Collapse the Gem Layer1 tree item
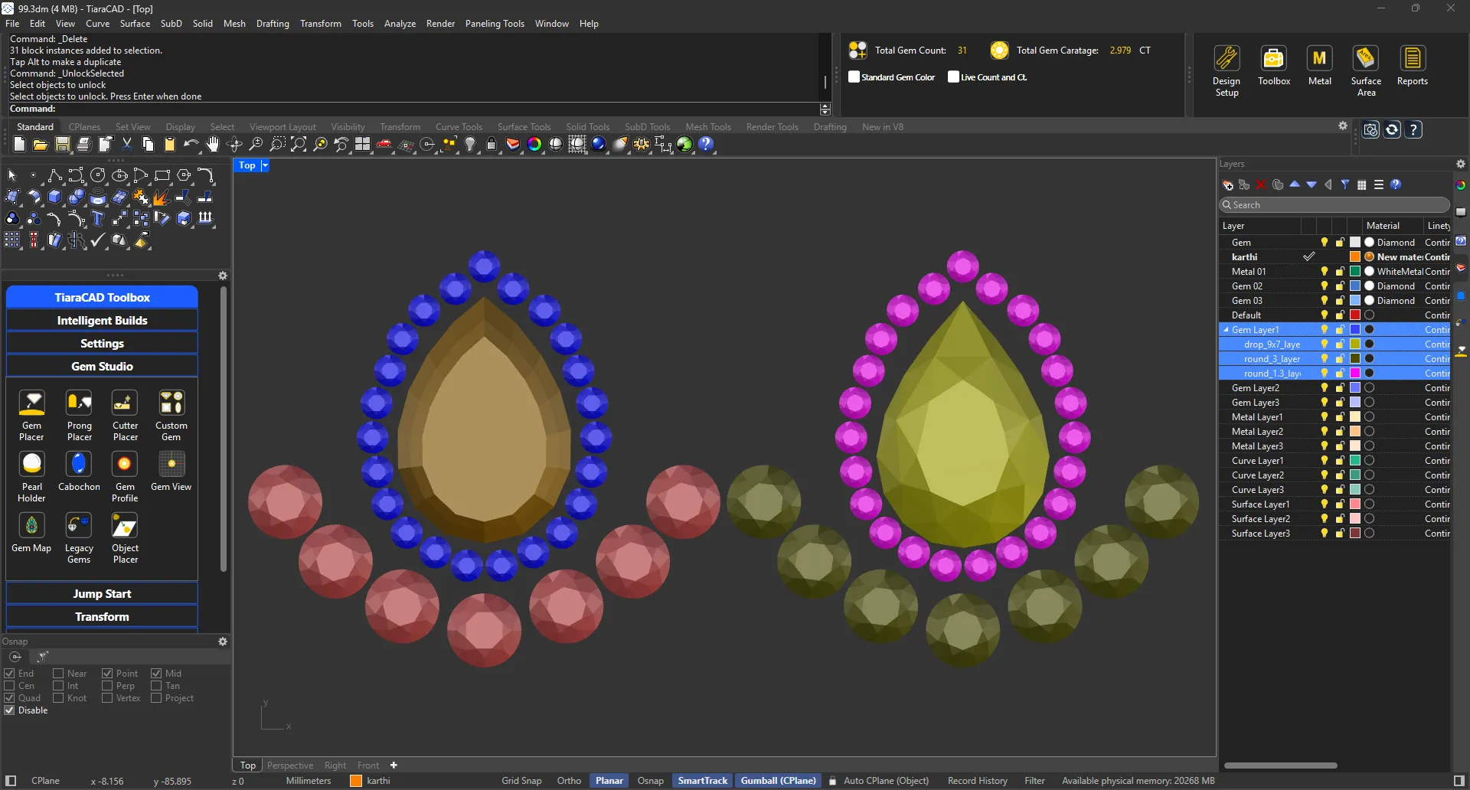 pos(1226,330)
